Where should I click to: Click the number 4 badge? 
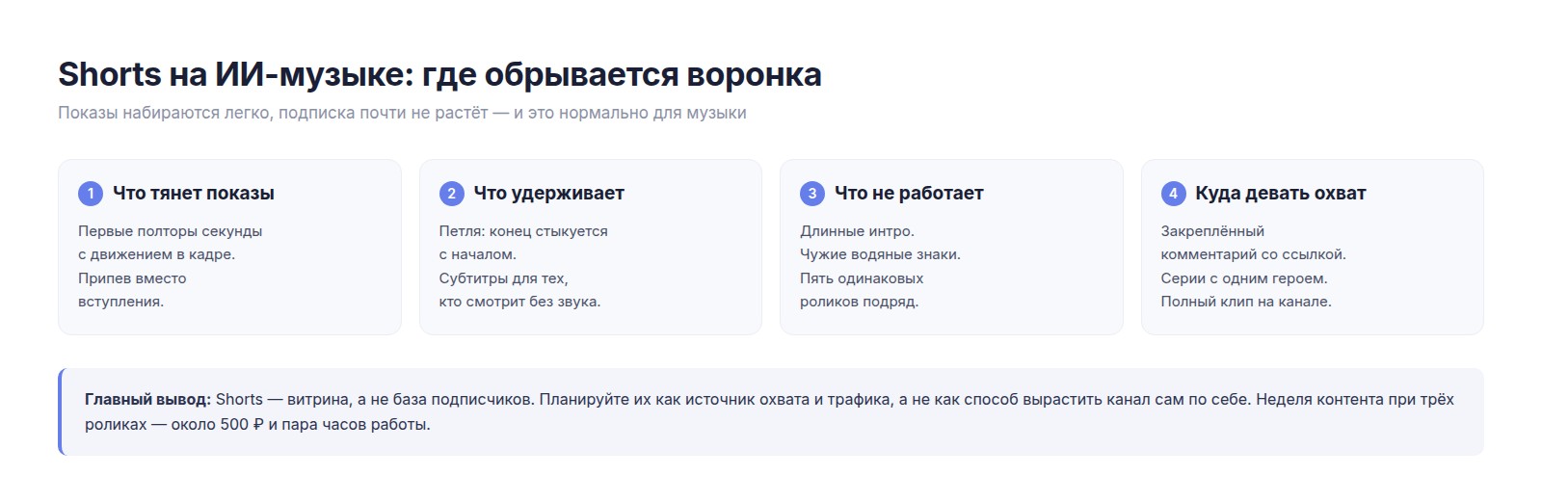tap(1173, 194)
